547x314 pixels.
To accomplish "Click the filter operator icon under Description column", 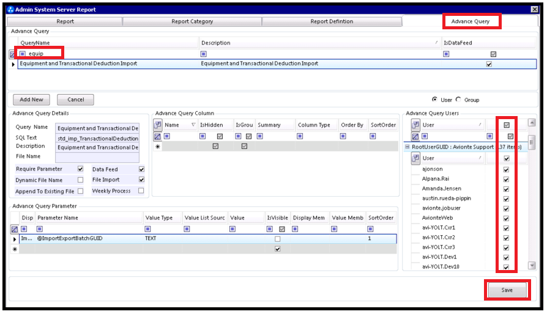I will tap(204, 54).
